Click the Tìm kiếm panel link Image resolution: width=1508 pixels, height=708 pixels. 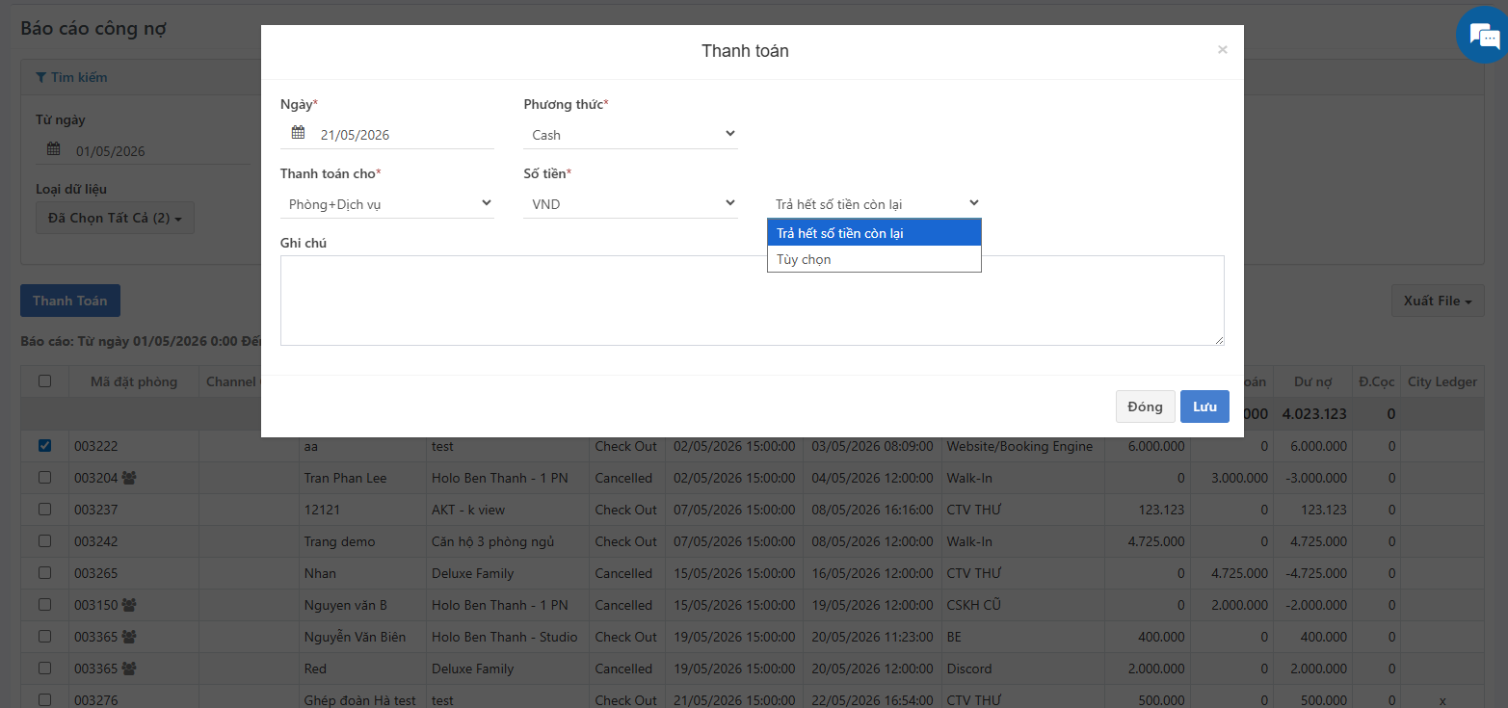tap(71, 77)
